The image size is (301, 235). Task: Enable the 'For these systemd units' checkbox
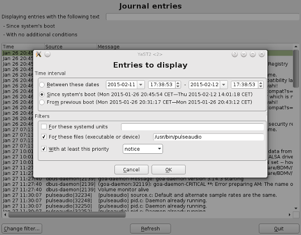tap(44, 127)
